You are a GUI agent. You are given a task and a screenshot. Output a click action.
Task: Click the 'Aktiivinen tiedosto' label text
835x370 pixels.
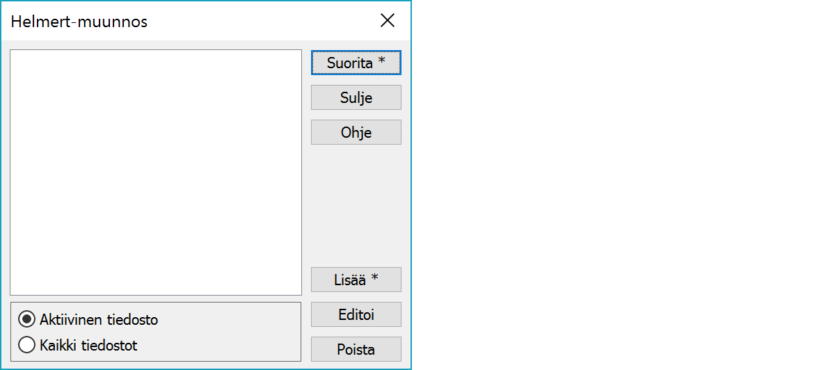(99, 320)
